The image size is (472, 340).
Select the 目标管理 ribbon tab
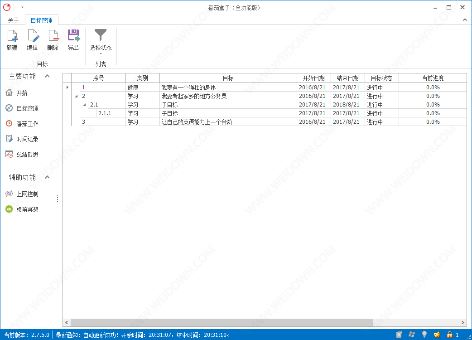pos(42,20)
